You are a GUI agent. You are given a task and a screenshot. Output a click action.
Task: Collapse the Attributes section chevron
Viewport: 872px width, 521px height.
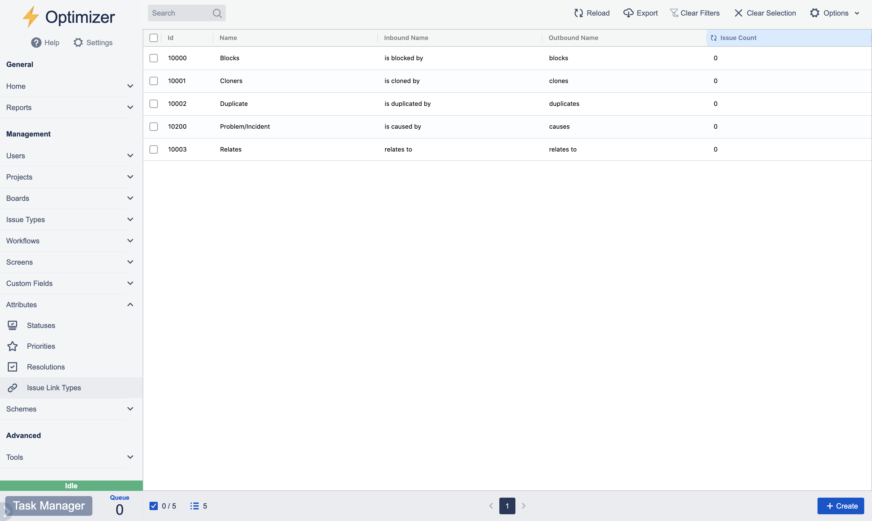[x=130, y=305]
